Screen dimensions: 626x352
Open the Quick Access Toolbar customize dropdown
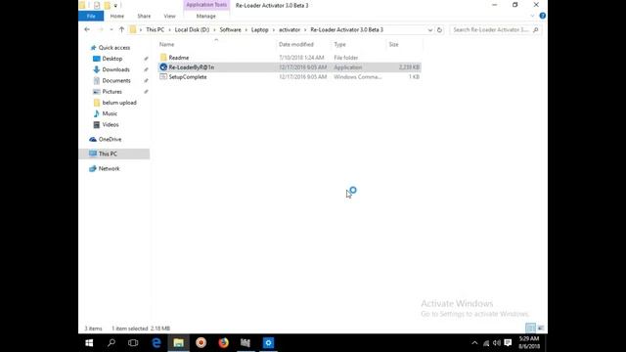[115, 6]
